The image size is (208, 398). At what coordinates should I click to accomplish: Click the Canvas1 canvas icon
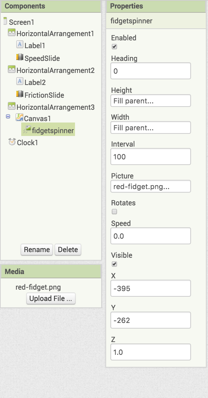[19, 117]
